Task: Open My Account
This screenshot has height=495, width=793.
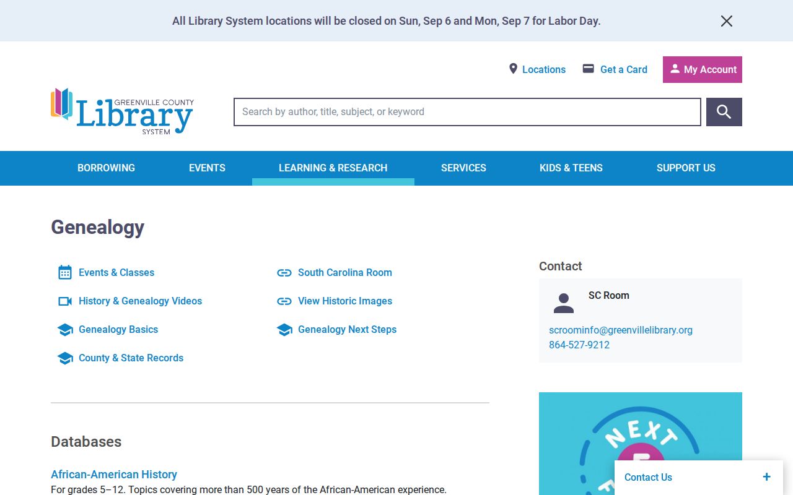Action: [x=703, y=69]
